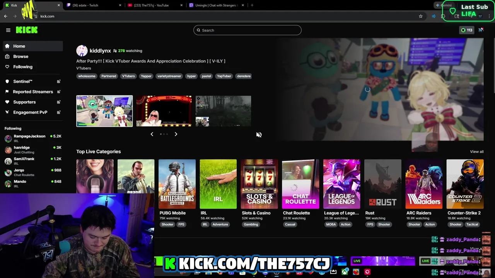Open RampageJackson in Following list
This screenshot has width=495, height=278.
coord(32,138)
